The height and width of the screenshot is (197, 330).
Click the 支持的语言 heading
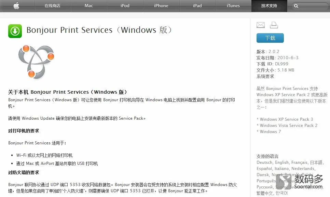(x=267, y=156)
